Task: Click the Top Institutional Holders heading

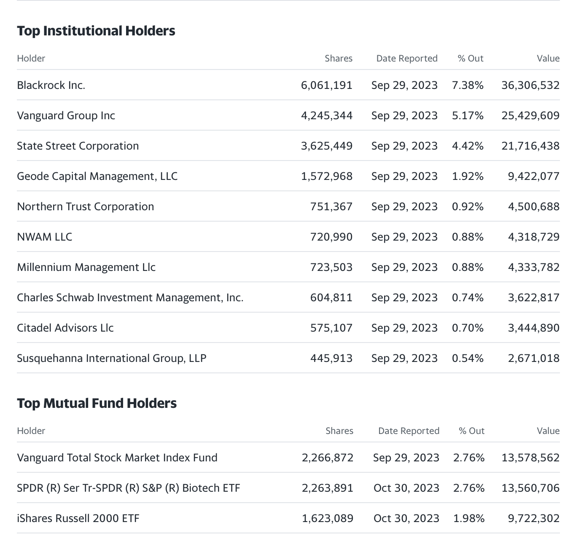Action: pyautogui.click(x=96, y=31)
